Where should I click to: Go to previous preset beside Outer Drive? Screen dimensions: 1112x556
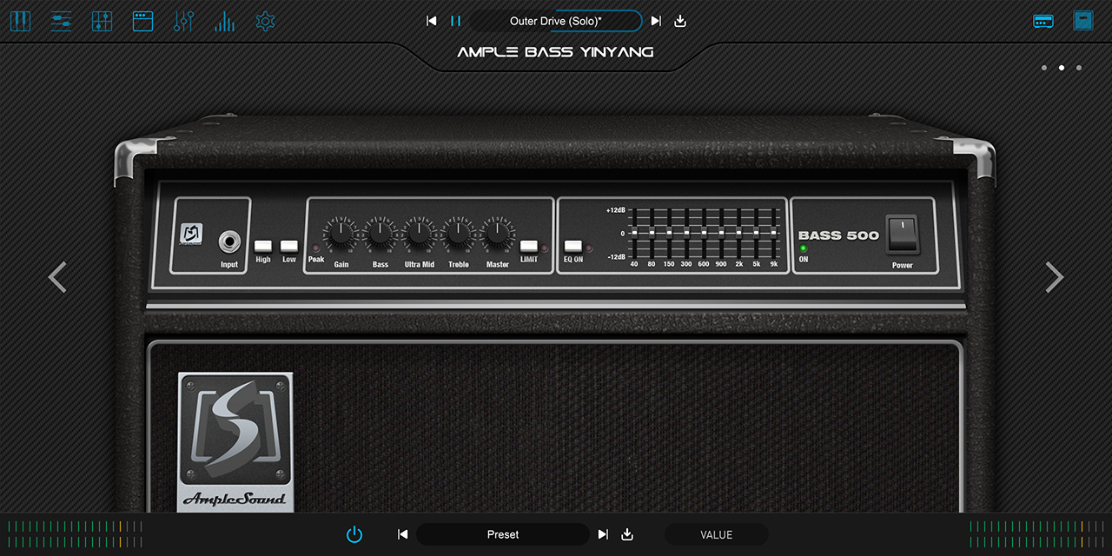432,21
